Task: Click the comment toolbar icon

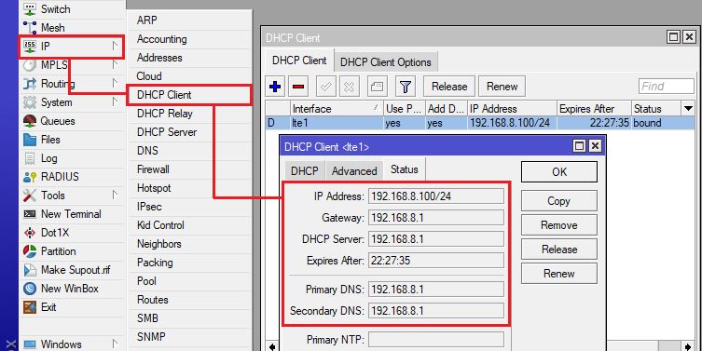Action: 378,87
